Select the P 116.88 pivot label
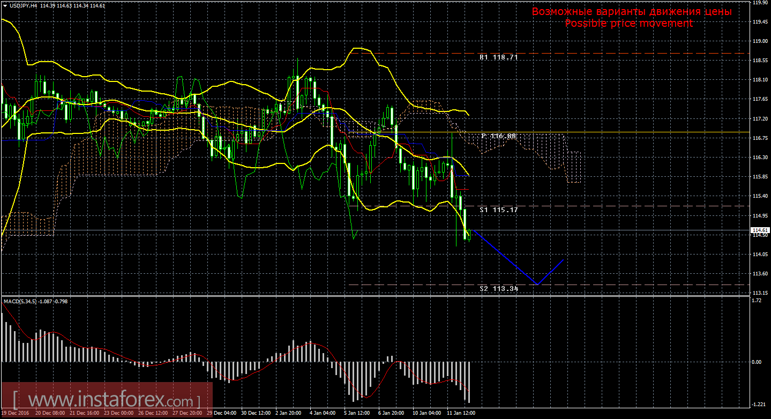Screen dimensions: 771x419 click(x=498, y=136)
